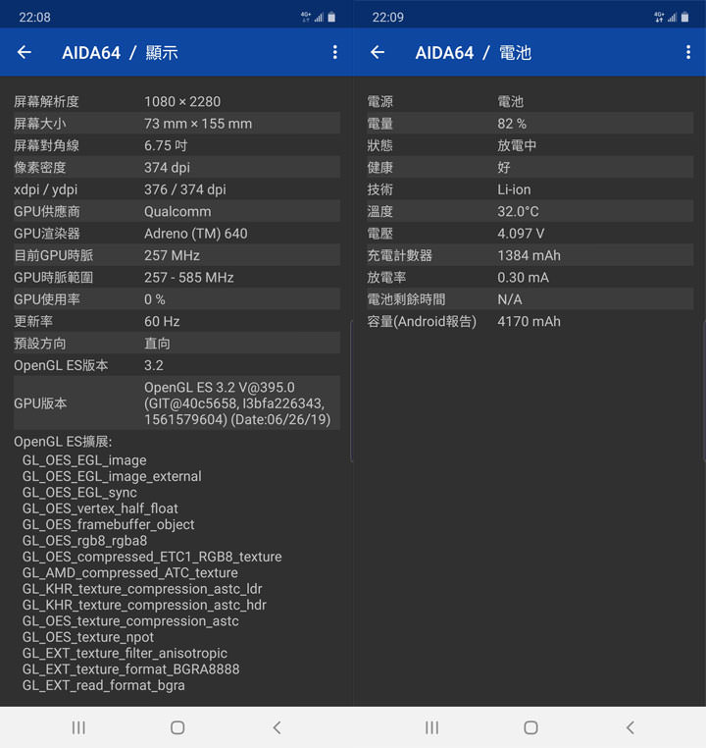The width and height of the screenshot is (706, 748).
Task: Select the 電壓 4.097 V row
Action: click(x=529, y=233)
